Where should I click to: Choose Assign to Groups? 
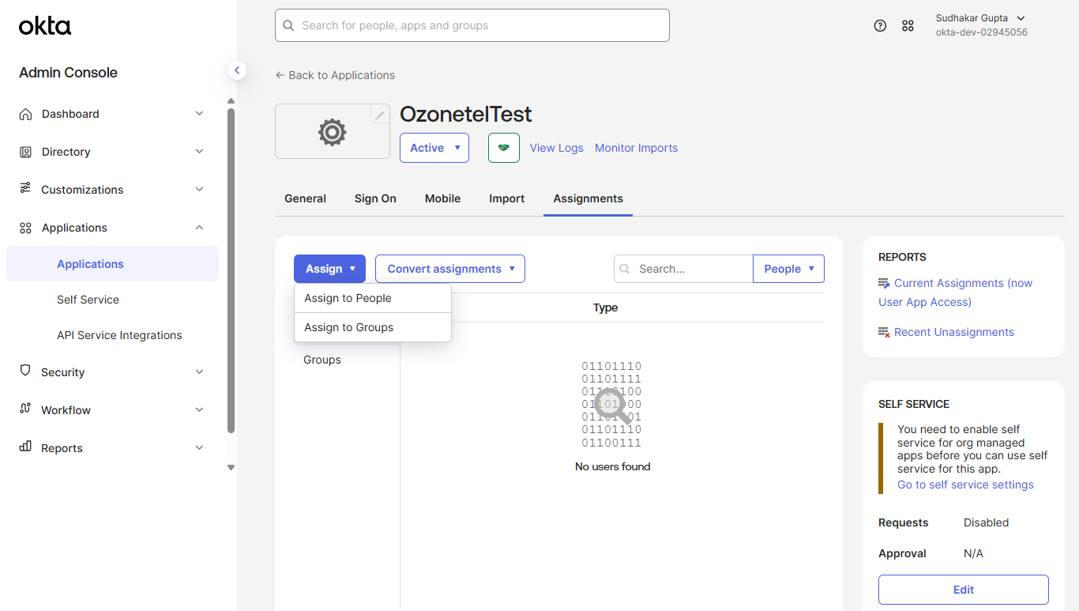click(373, 327)
